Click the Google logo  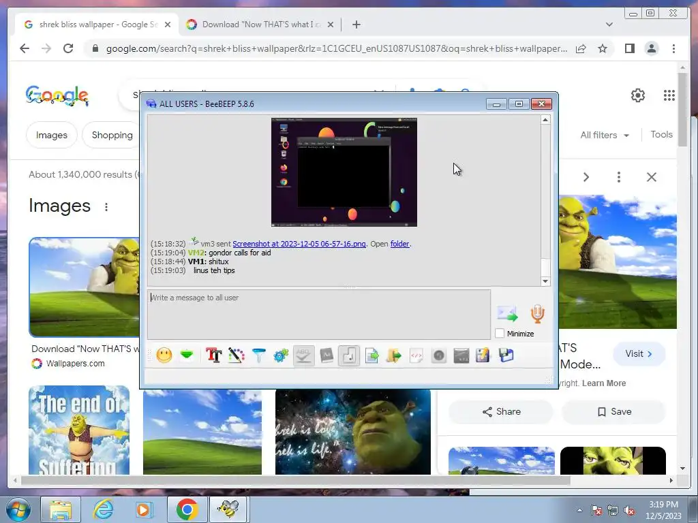coord(57,95)
